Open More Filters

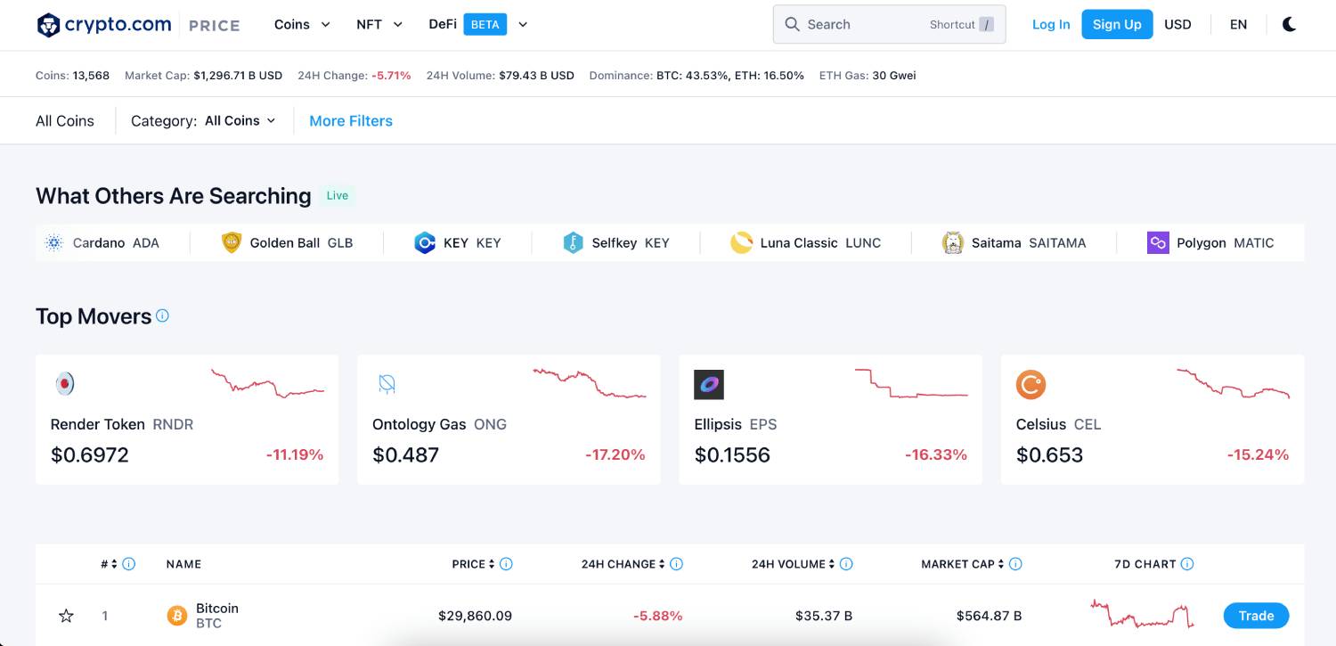351,121
